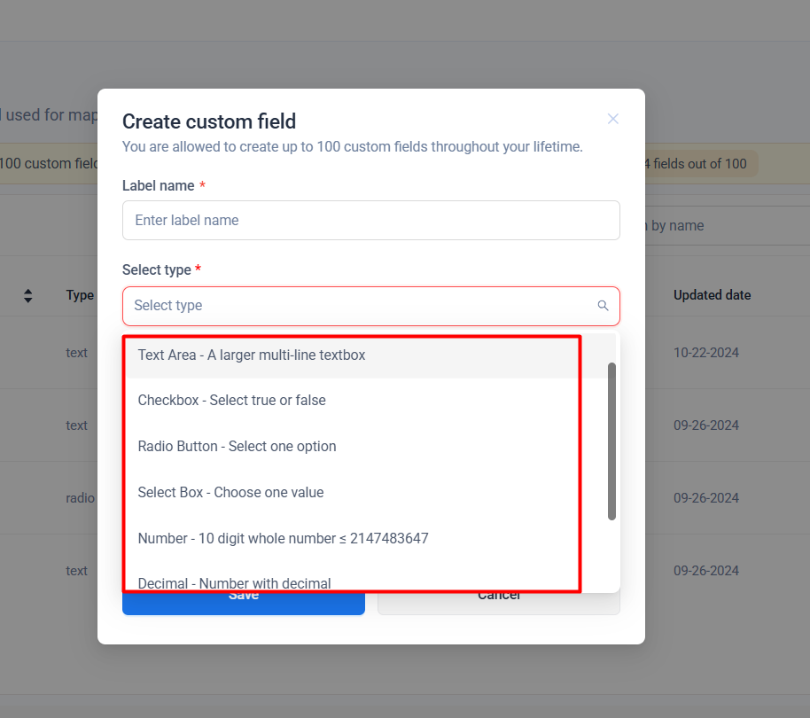Choose Select Box from the type list

pos(231,493)
